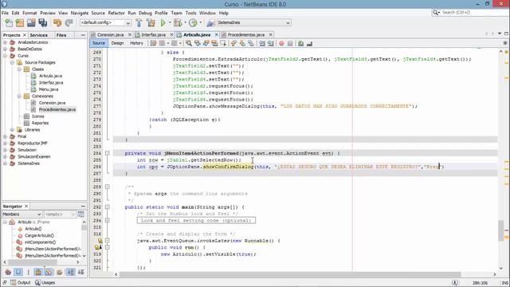The height and width of the screenshot is (287, 510).
Task: Click the editor horizontal scrollbar thumb
Action: (x=289, y=274)
